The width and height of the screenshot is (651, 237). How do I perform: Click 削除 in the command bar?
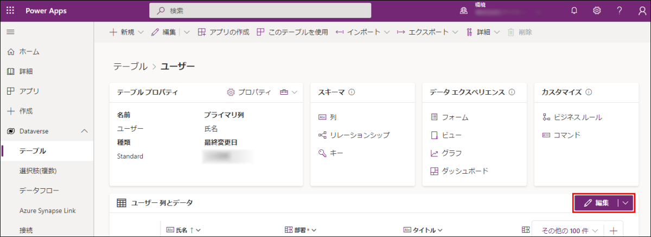[x=520, y=32]
